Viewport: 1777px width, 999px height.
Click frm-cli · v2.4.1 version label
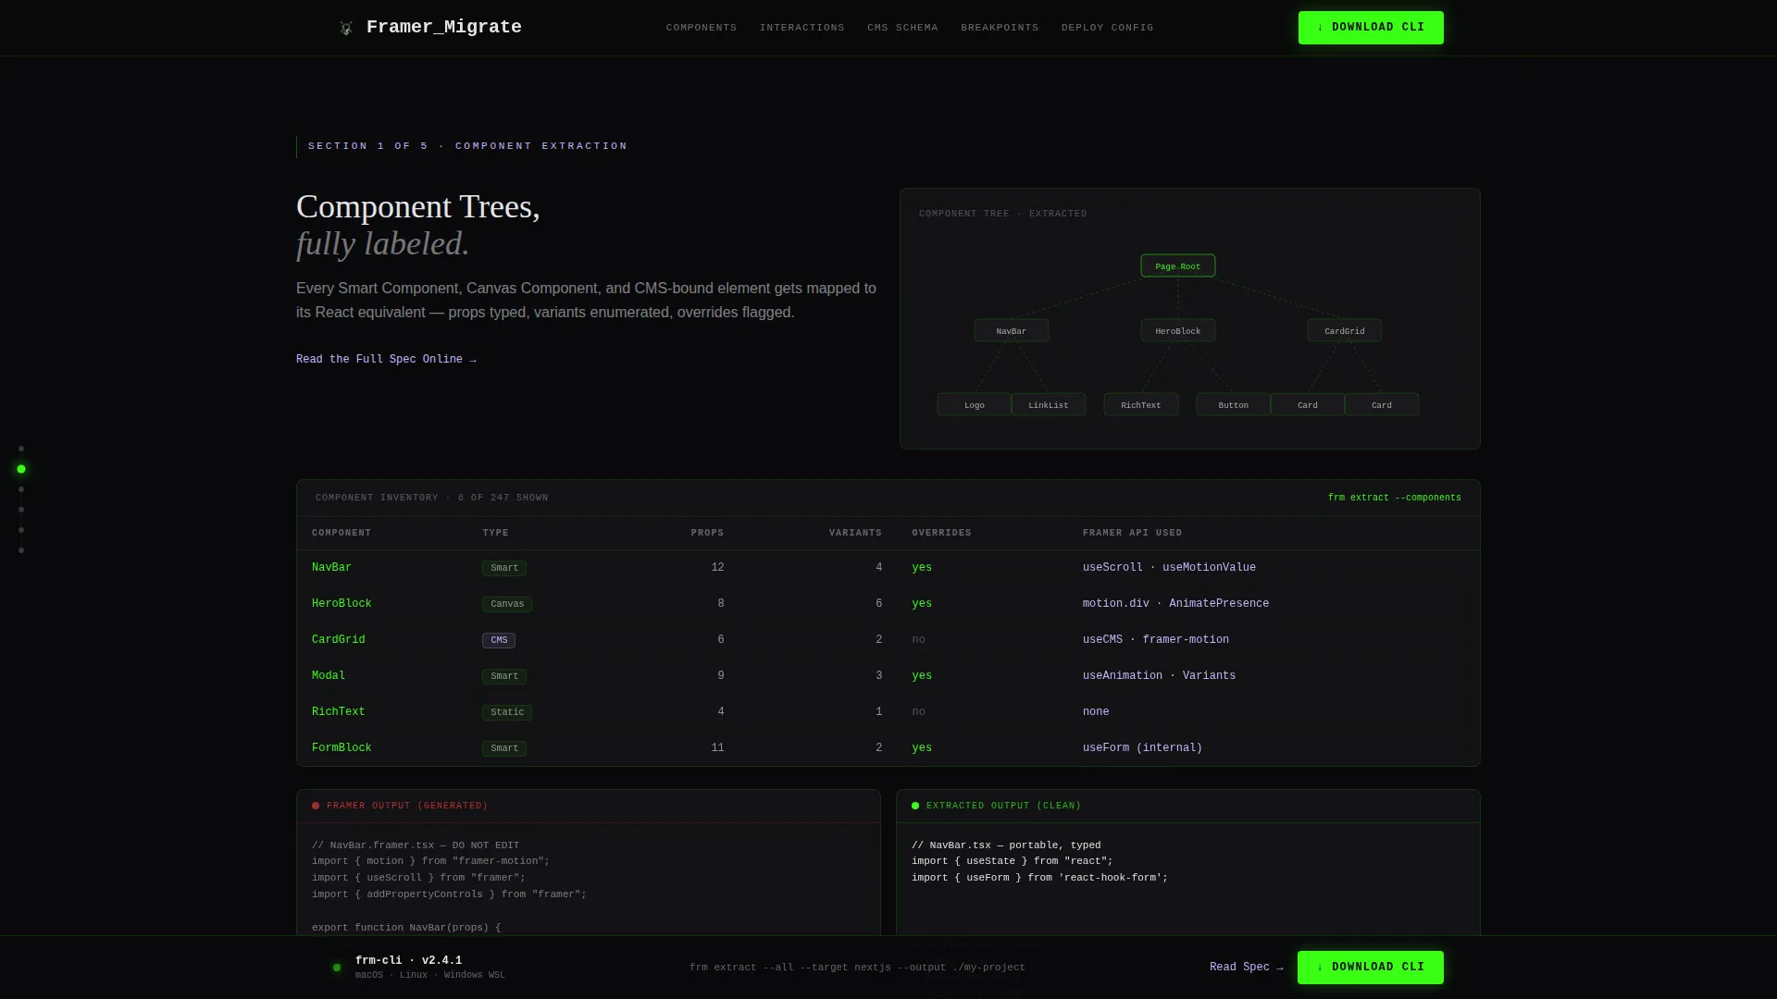click(x=408, y=960)
